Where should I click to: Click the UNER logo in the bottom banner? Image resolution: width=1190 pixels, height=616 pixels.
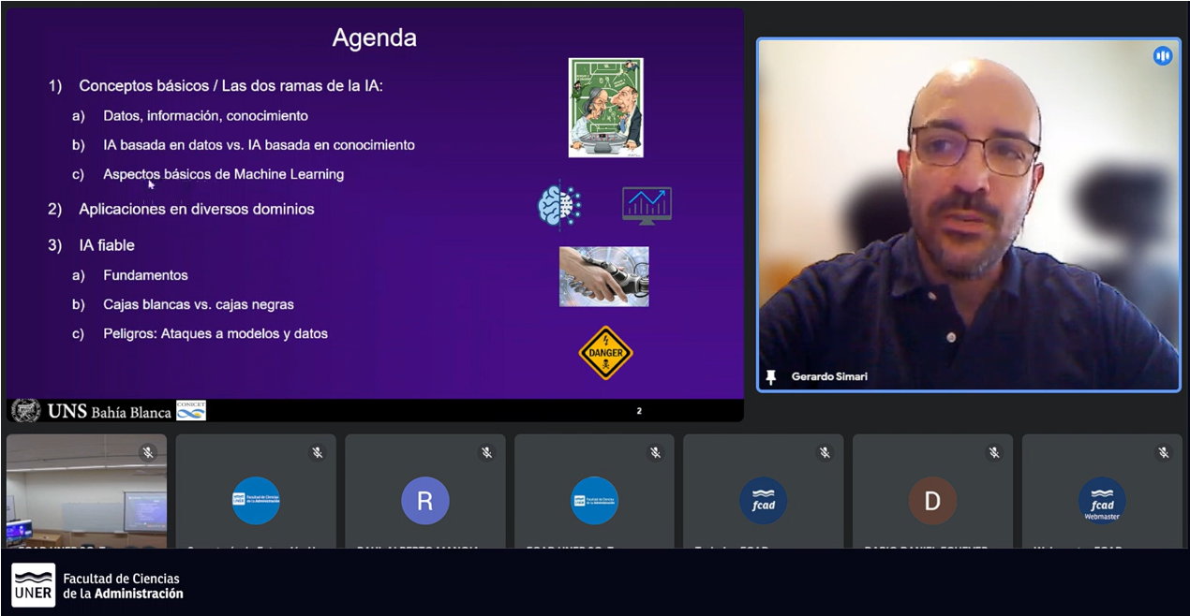33,584
